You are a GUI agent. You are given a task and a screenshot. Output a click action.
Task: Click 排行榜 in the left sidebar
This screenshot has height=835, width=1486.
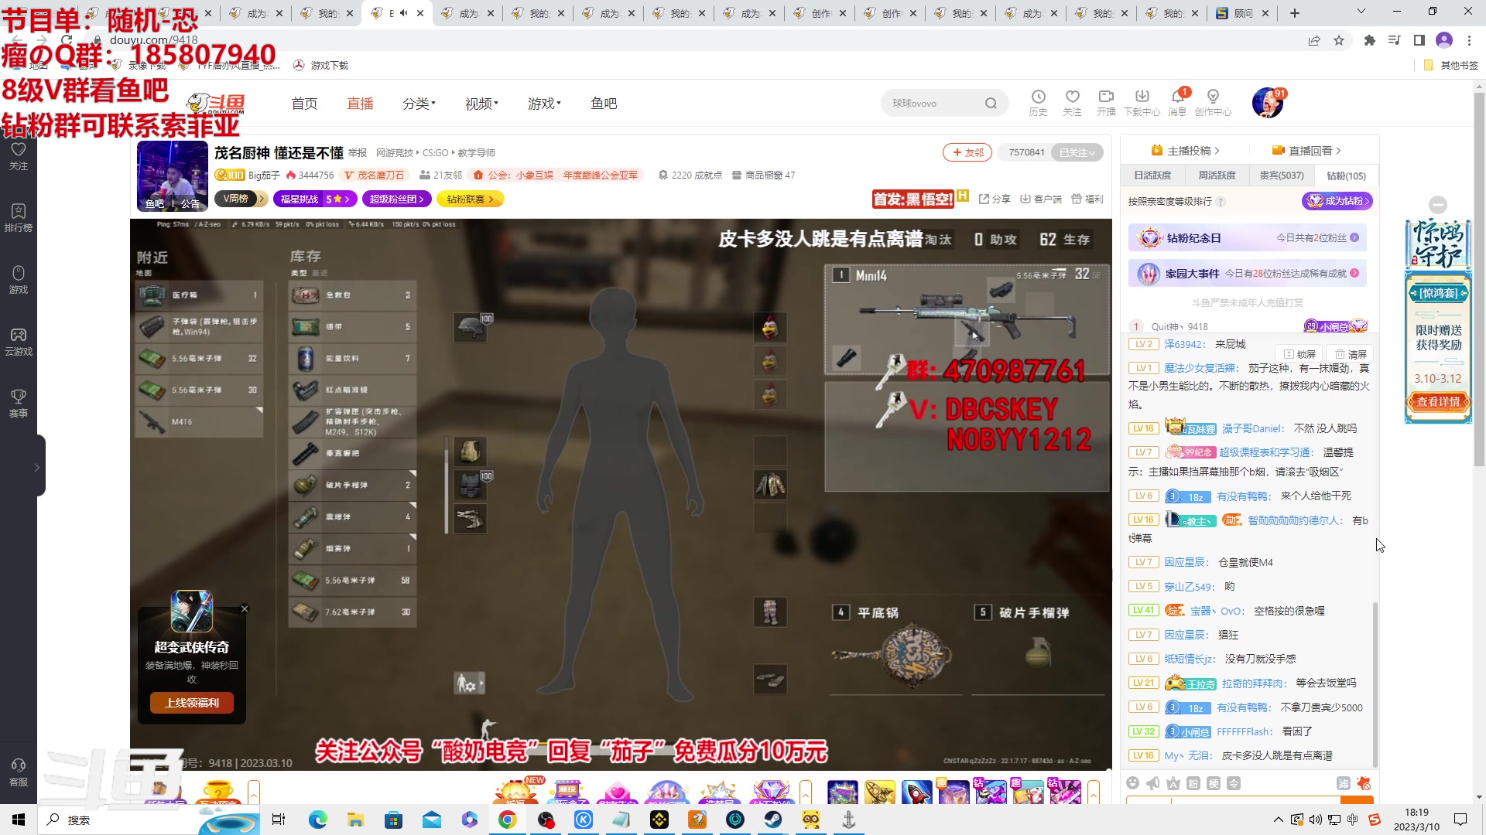pyautogui.click(x=19, y=217)
